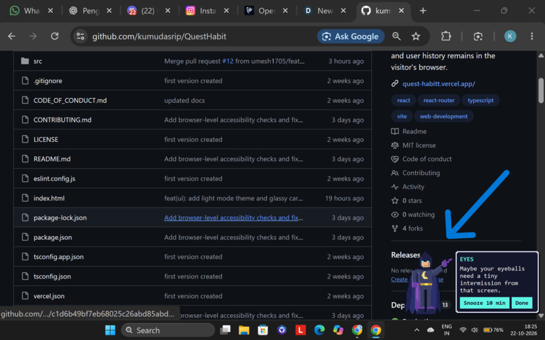Open the Contributing sidebar link
Image resolution: width=545 pixels, height=340 pixels.
[415, 173]
